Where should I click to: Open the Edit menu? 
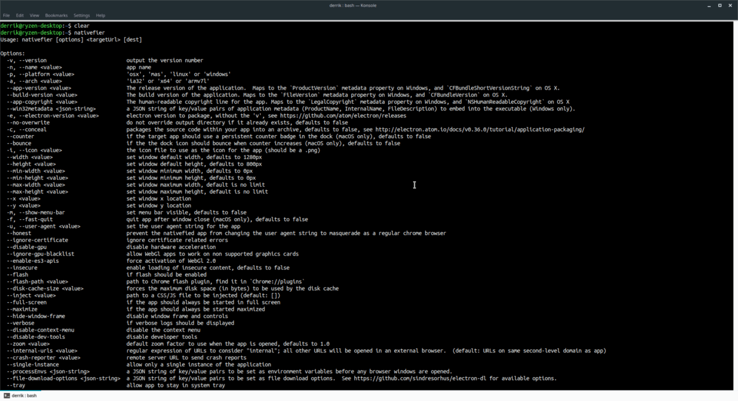tap(20, 15)
